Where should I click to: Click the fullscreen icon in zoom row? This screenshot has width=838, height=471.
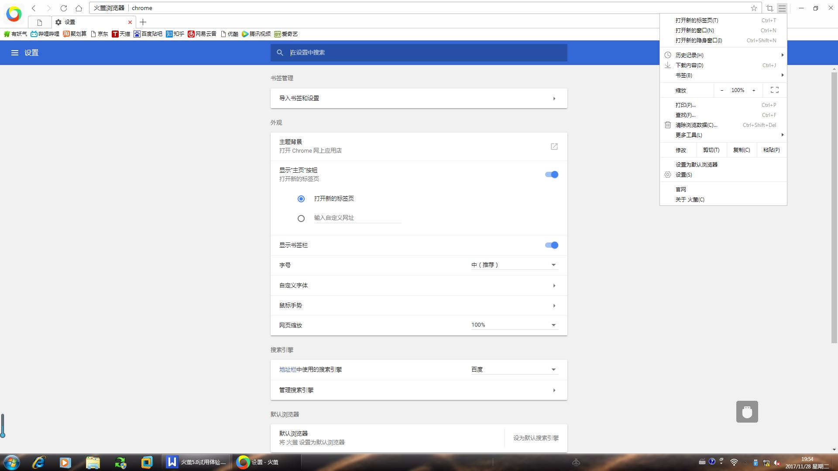(774, 90)
